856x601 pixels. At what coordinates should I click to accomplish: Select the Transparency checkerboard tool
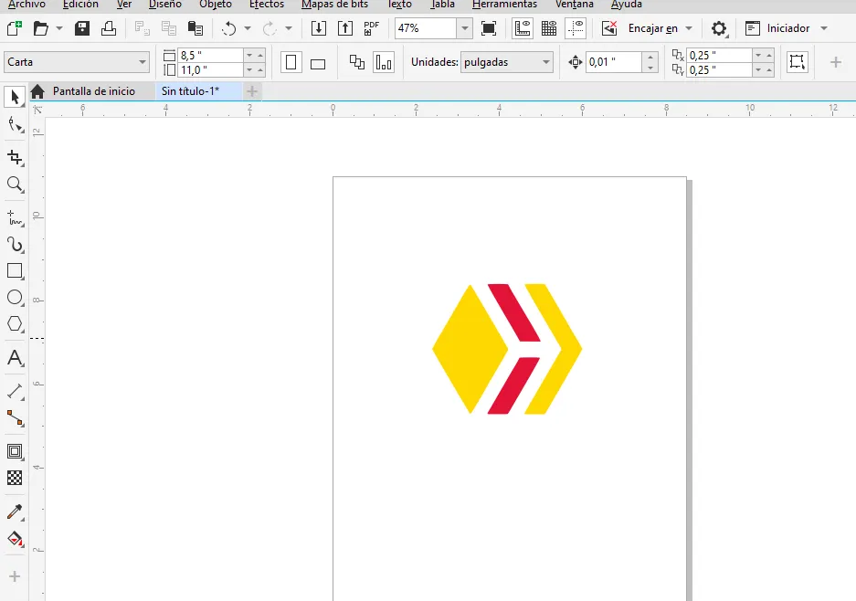tap(16, 479)
